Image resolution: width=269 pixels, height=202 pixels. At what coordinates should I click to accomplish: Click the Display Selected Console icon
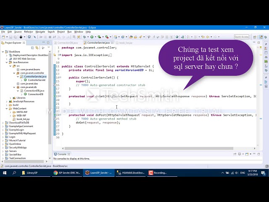(x=240, y=154)
